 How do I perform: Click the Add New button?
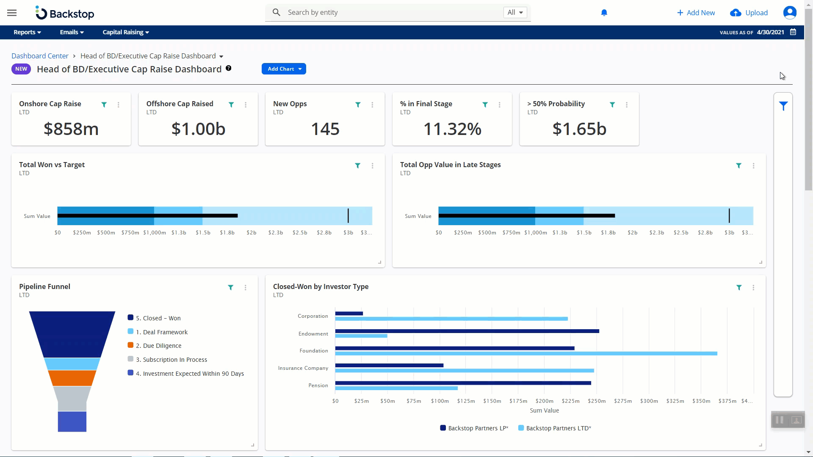(x=696, y=13)
